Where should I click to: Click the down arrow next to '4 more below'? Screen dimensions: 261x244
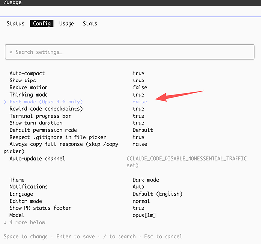coord(5,223)
